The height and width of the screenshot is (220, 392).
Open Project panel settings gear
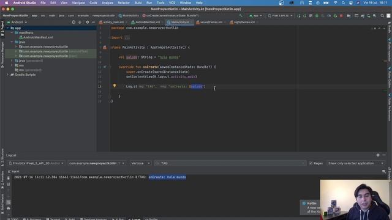pos(87,22)
